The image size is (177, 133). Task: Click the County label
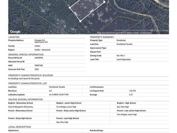(x=11, y=46)
